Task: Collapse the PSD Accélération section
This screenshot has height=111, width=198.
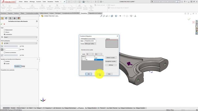Action: (37, 41)
